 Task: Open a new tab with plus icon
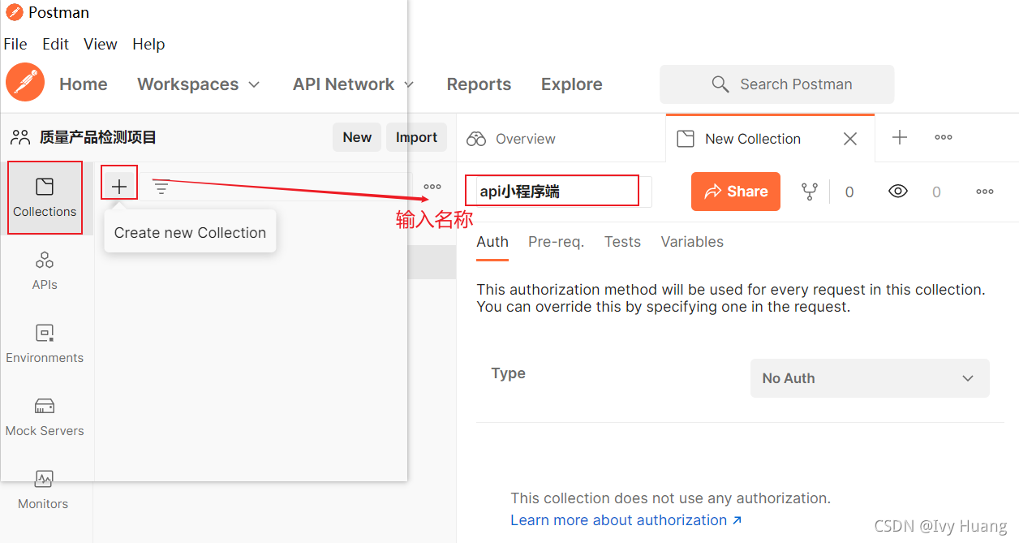[x=900, y=138]
